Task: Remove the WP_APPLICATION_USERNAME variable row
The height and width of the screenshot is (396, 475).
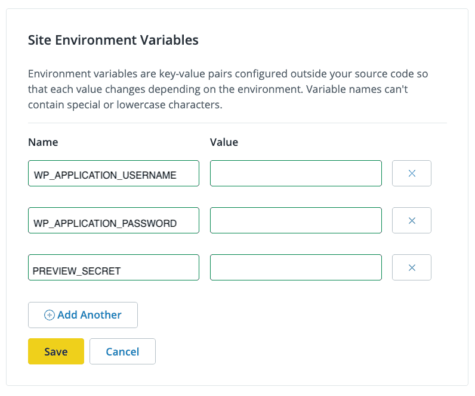Action: click(x=411, y=173)
